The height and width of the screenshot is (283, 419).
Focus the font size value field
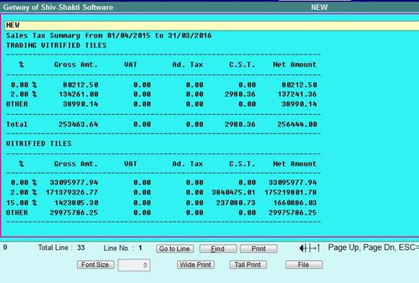tap(134, 265)
